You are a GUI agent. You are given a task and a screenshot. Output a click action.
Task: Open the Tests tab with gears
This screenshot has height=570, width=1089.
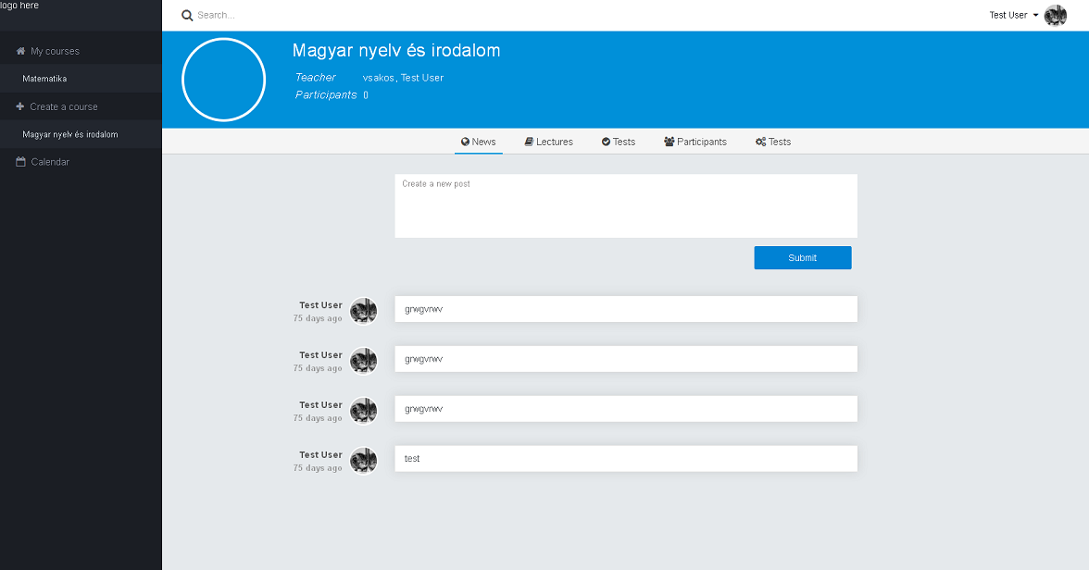tap(773, 142)
